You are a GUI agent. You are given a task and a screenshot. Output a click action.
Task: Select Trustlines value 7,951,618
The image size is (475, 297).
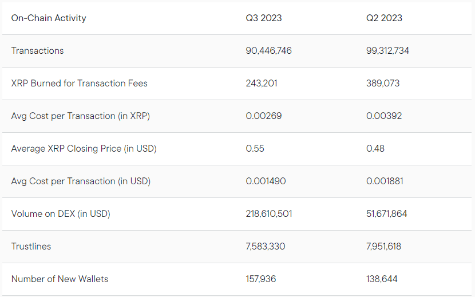pos(383,247)
